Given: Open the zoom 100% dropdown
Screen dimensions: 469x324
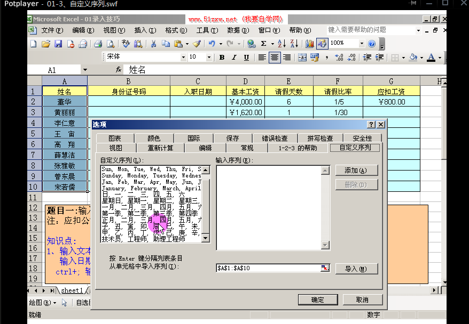Looking at the screenshot, I should click(x=362, y=44).
